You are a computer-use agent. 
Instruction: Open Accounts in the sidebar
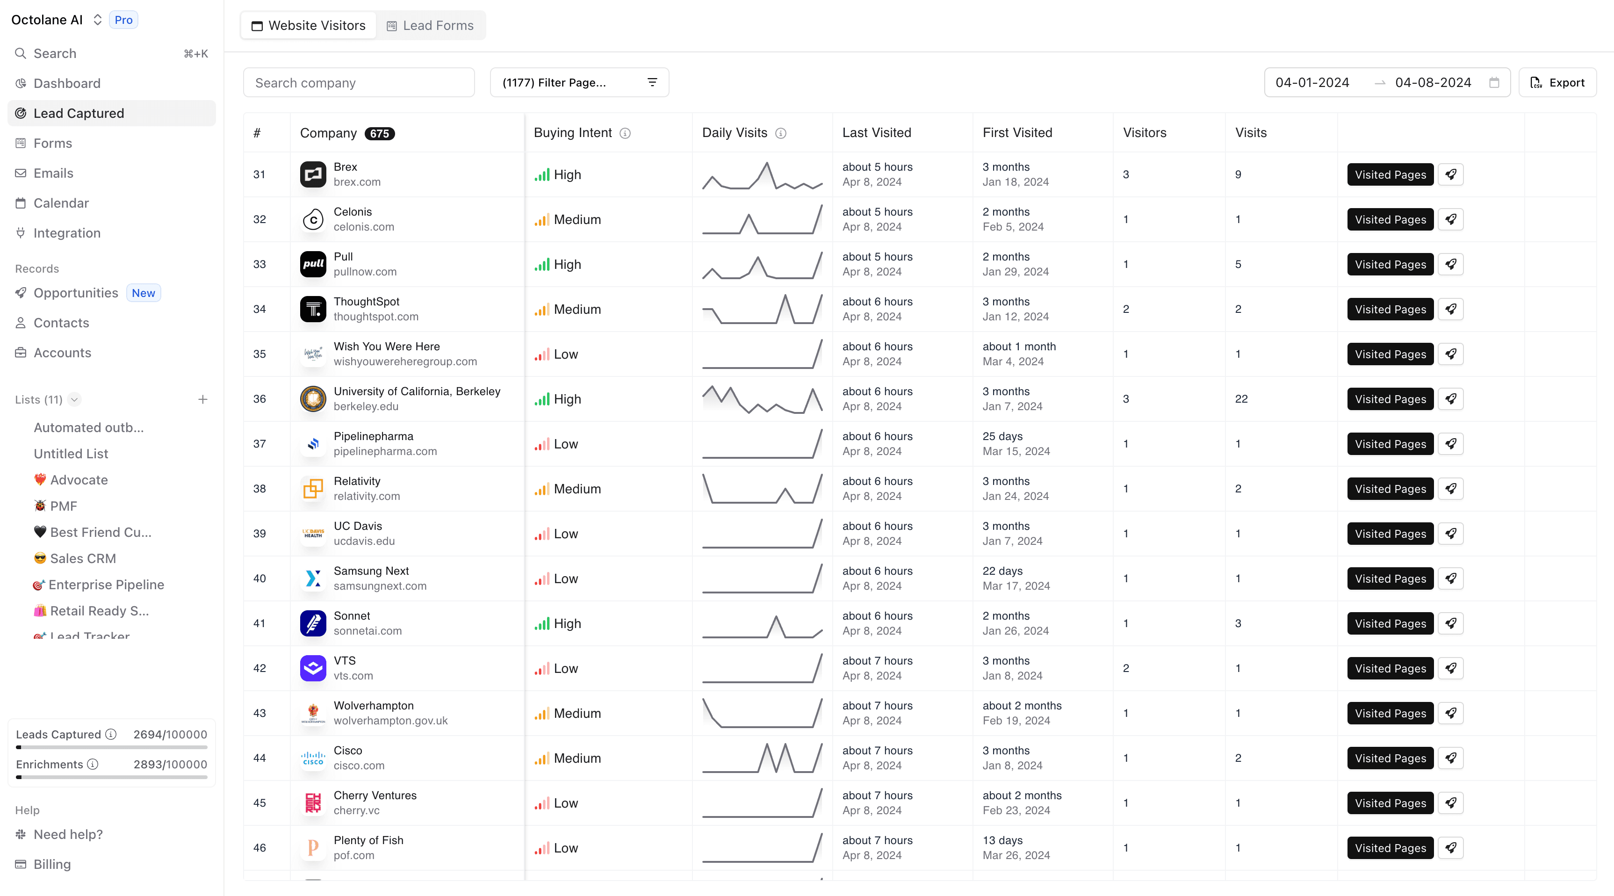112,353
